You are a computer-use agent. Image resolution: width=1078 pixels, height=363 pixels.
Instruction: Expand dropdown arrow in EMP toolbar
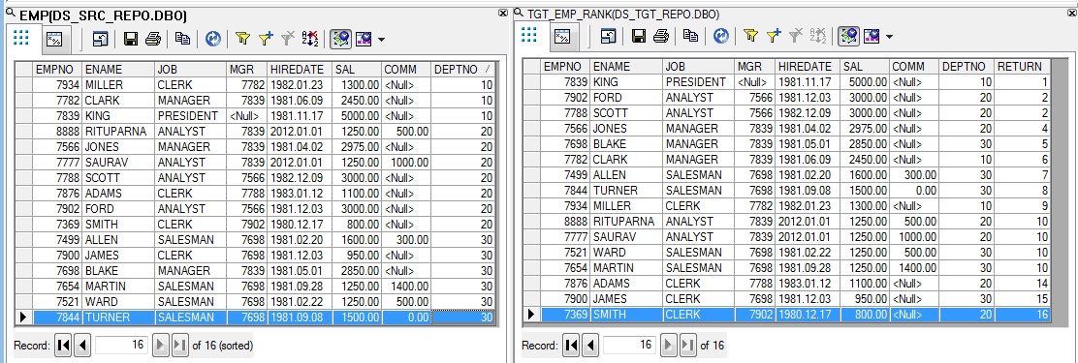(381, 40)
